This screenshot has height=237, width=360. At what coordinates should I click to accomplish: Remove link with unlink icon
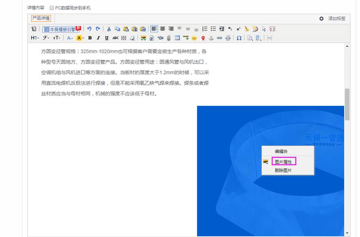(x=228, y=38)
